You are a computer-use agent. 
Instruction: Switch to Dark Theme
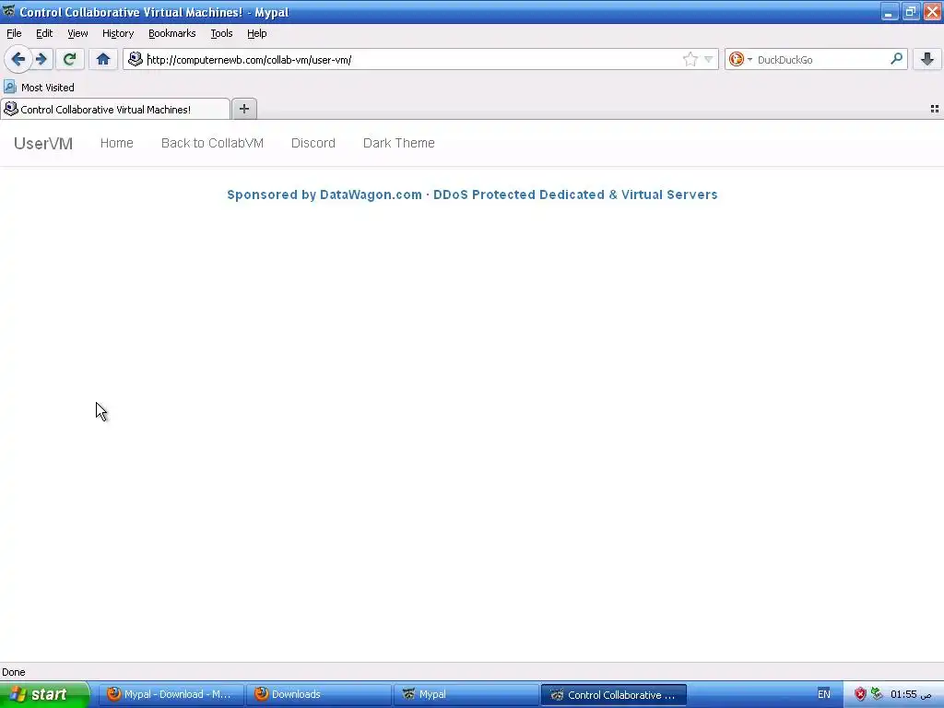point(398,143)
